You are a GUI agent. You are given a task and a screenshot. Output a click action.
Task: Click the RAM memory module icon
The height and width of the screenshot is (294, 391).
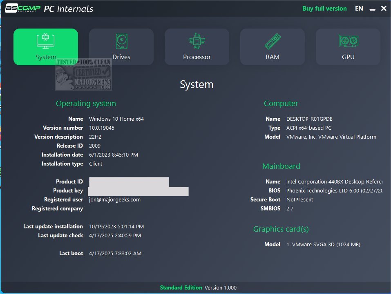coord(272,40)
